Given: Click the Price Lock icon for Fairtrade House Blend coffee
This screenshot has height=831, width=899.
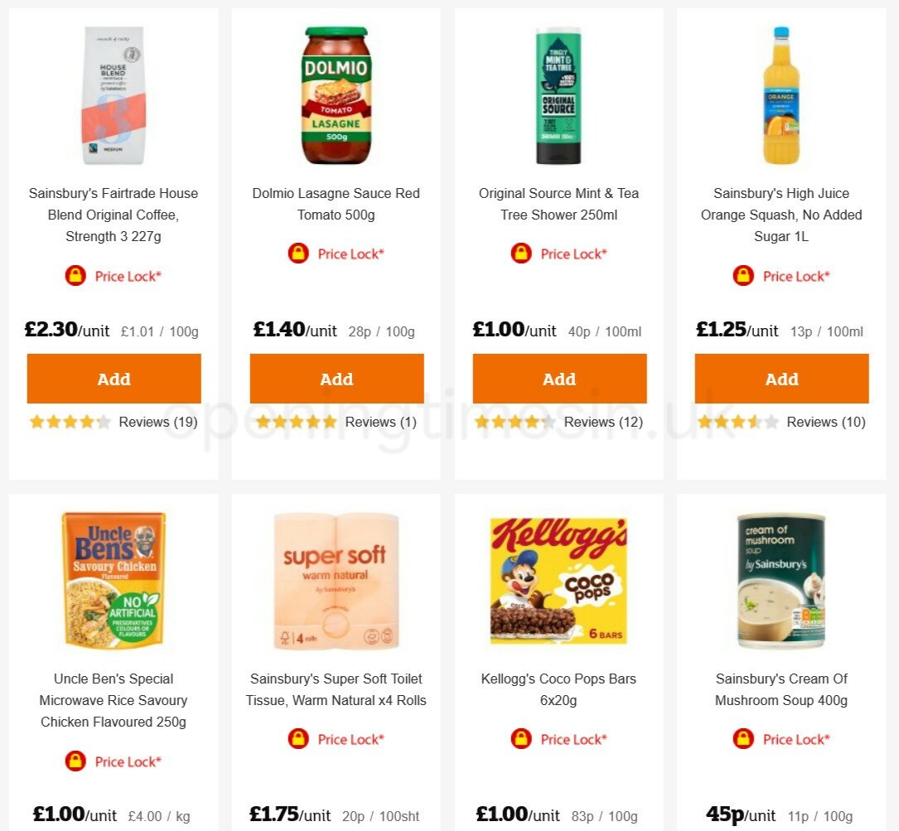Looking at the screenshot, I should point(75,276).
